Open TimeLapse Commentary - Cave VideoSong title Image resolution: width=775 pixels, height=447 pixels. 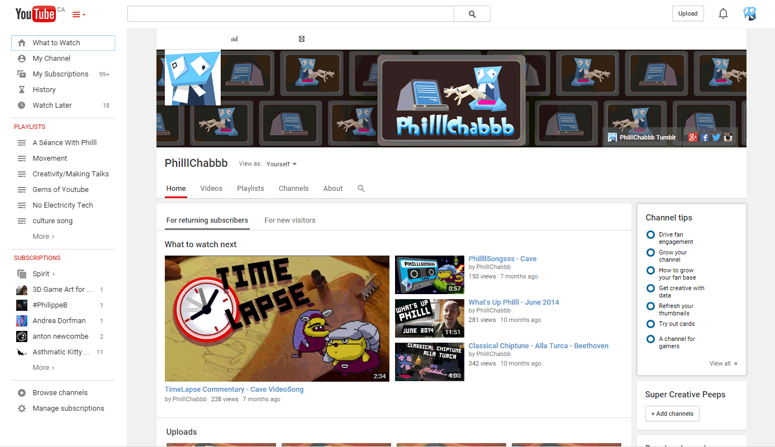(x=234, y=390)
